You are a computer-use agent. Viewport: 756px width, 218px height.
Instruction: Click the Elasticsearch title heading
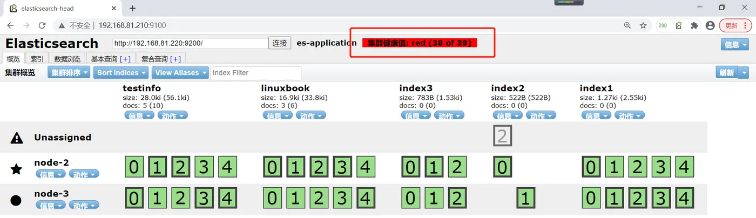[52, 44]
